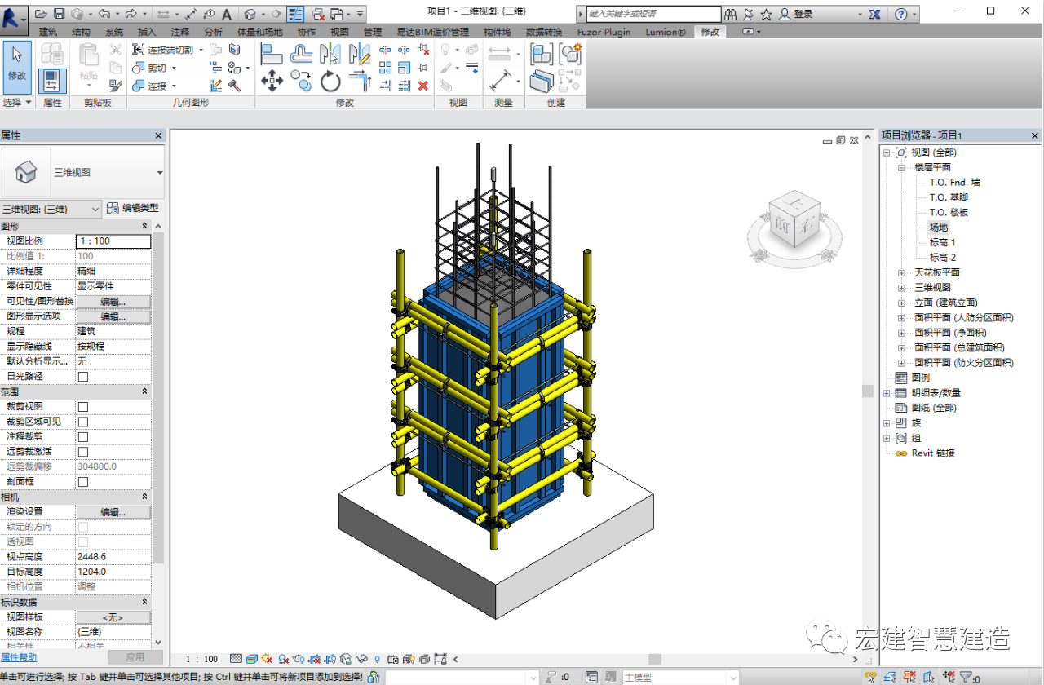Click 编辑 button for 可见性/图形替换
The image size is (1044, 685).
click(113, 302)
